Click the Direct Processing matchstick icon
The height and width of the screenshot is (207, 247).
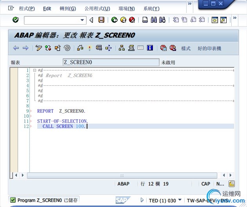click(89, 48)
